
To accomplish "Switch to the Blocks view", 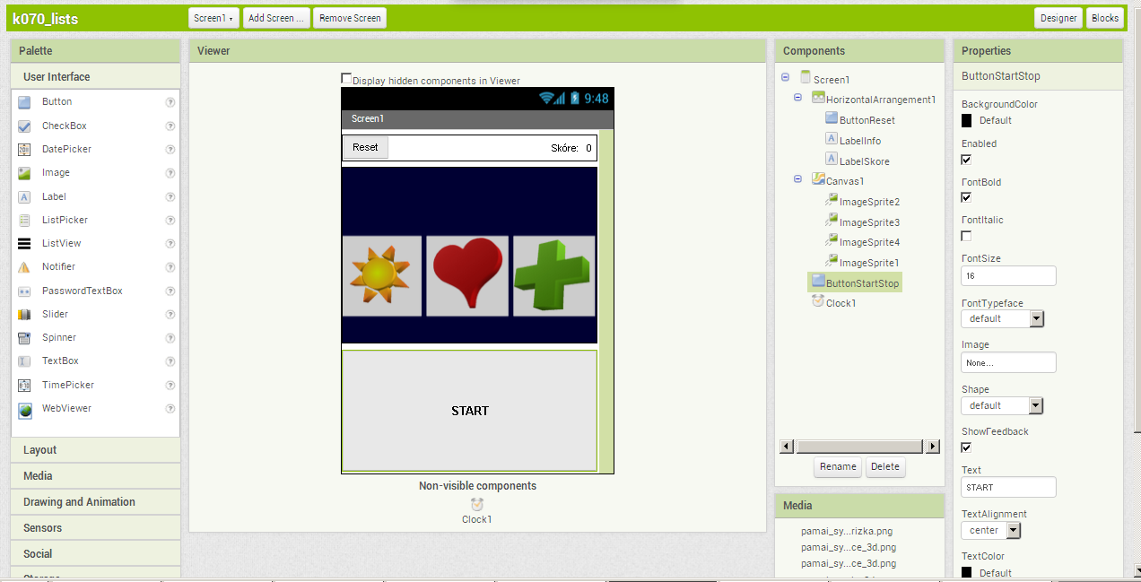I will 1105,18.
